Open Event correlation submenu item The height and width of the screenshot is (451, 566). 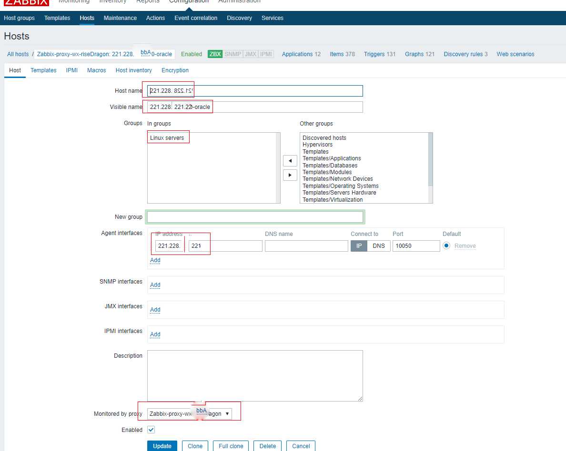click(196, 18)
